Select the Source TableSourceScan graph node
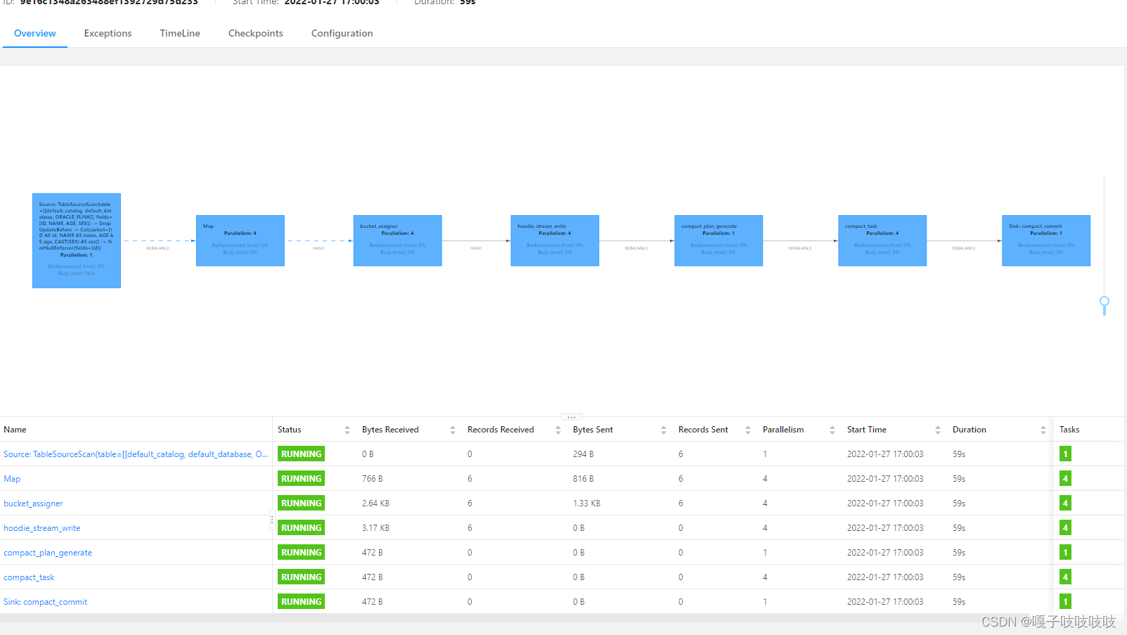 (77, 240)
